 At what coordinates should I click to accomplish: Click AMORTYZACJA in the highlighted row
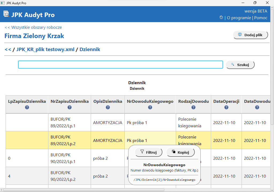pyautogui.click(x=108, y=141)
